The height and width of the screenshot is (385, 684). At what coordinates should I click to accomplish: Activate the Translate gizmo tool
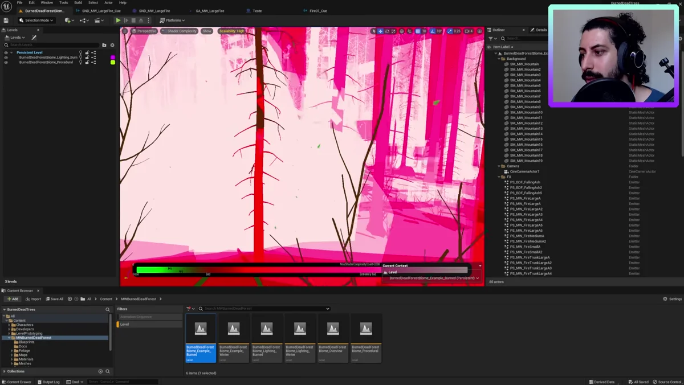380,31
